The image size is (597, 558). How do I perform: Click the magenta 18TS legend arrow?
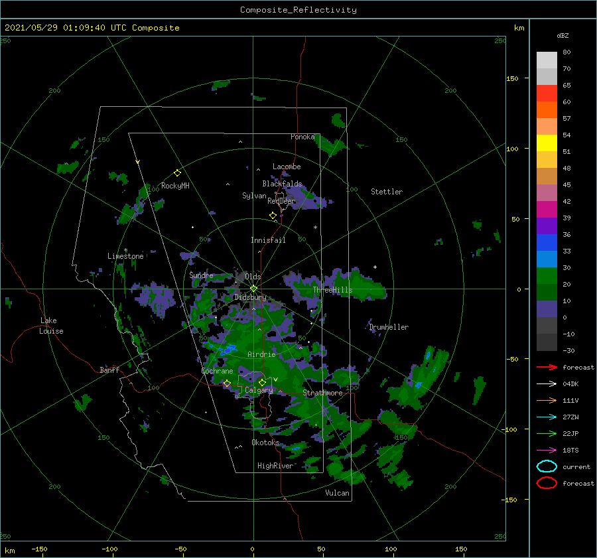pos(547,451)
